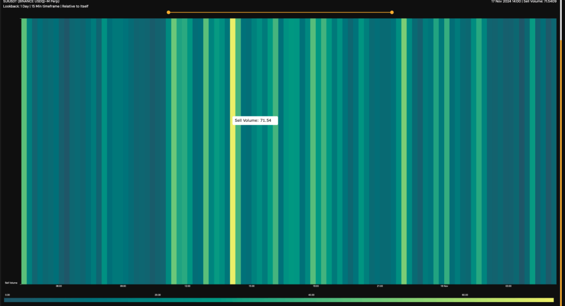565x306 pixels.
Task: Click the 18:00 time axis label
Action: click(x=316, y=286)
